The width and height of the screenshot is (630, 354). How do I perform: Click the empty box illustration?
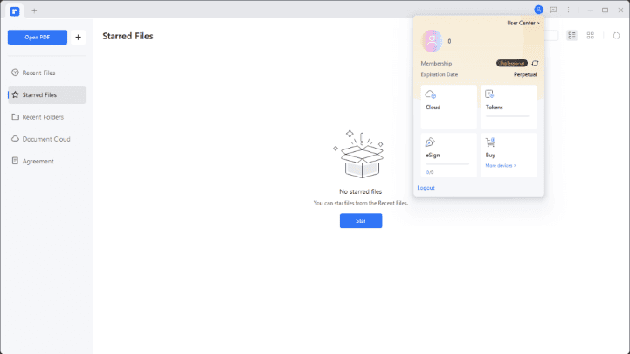358,154
